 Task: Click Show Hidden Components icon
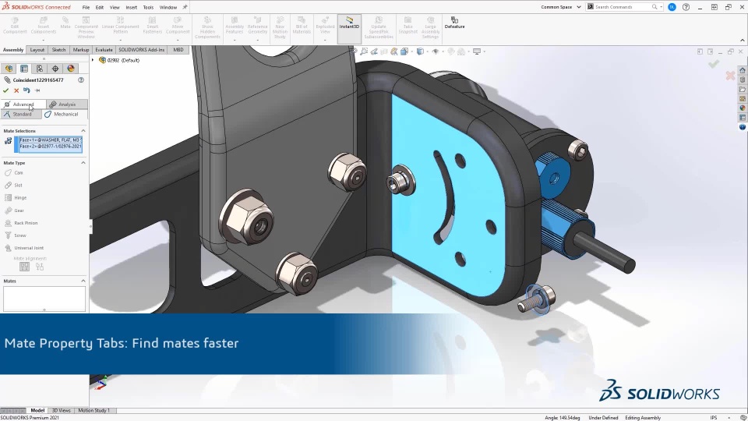(207, 20)
